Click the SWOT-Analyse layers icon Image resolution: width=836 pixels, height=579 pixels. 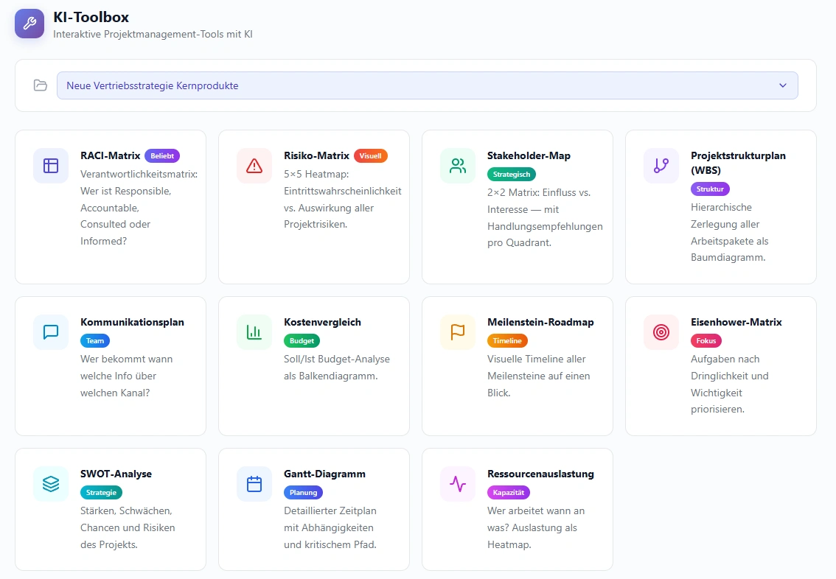pyautogui.click(x=51, y=484)
